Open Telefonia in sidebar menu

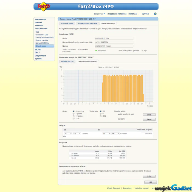point(39,26)
